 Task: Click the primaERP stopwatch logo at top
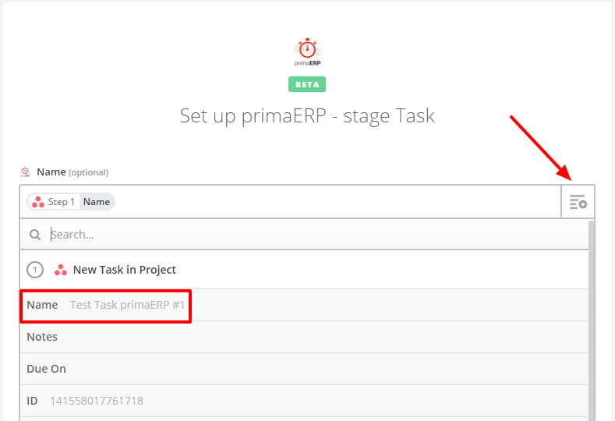(307, 51)
